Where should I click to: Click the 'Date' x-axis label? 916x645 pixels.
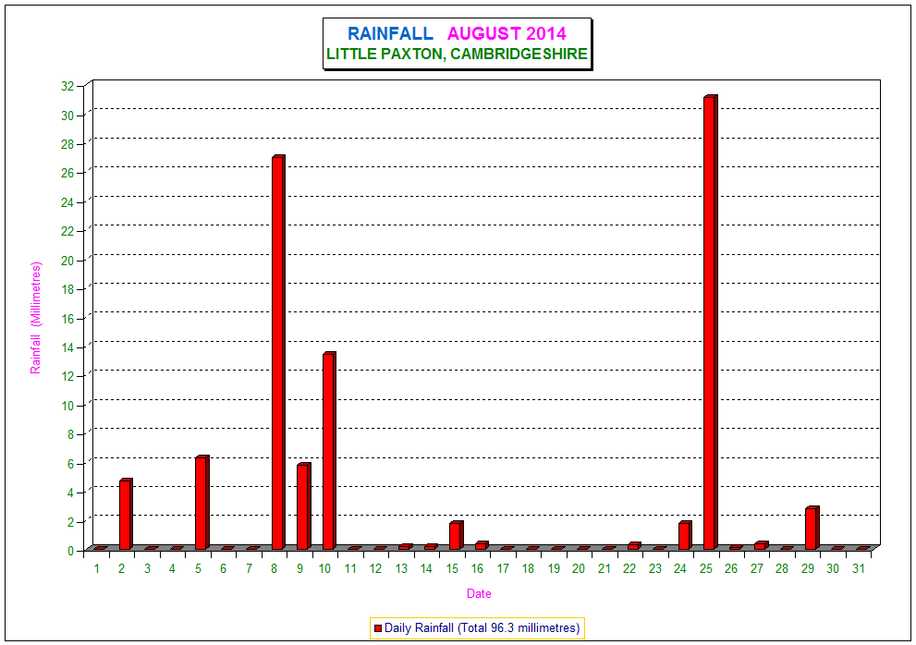[x=479, y=593]
